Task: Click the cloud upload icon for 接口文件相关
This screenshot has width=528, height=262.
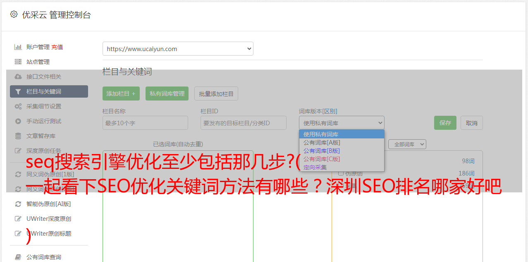Action: tap(18, 77)
